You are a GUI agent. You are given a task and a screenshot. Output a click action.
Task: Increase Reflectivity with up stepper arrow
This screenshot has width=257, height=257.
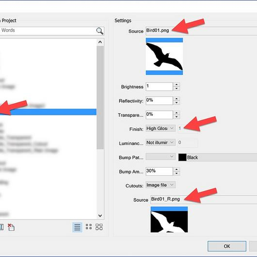tap(177, 98)
